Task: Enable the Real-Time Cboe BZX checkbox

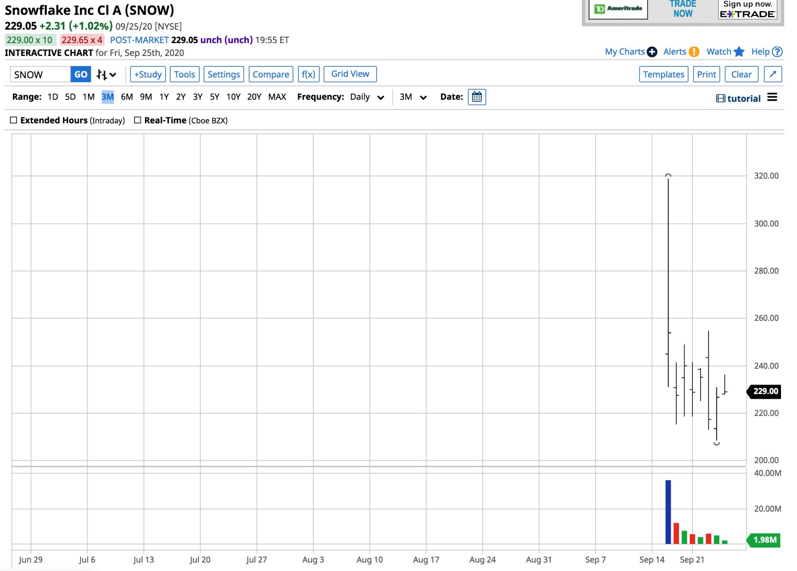Action: click(x=137, y=120)
